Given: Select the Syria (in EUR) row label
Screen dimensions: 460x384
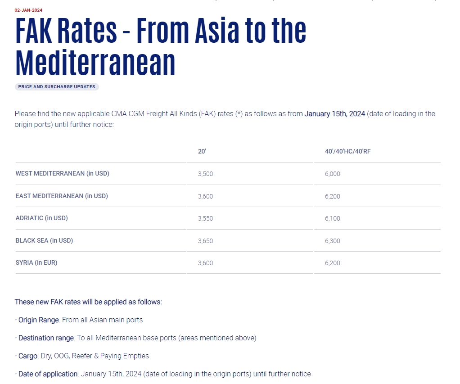Looking at the screenshot, I should point(36,262).
